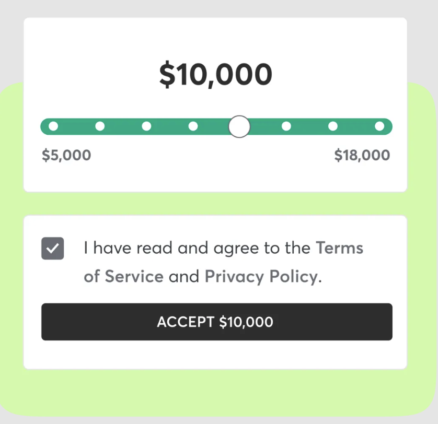Uncheck the terms agreement checkbox

[53, 249]
